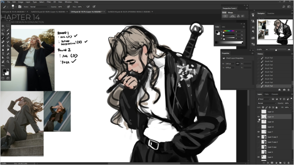
Task: Click the Search icon at top right
Action: 284,7
